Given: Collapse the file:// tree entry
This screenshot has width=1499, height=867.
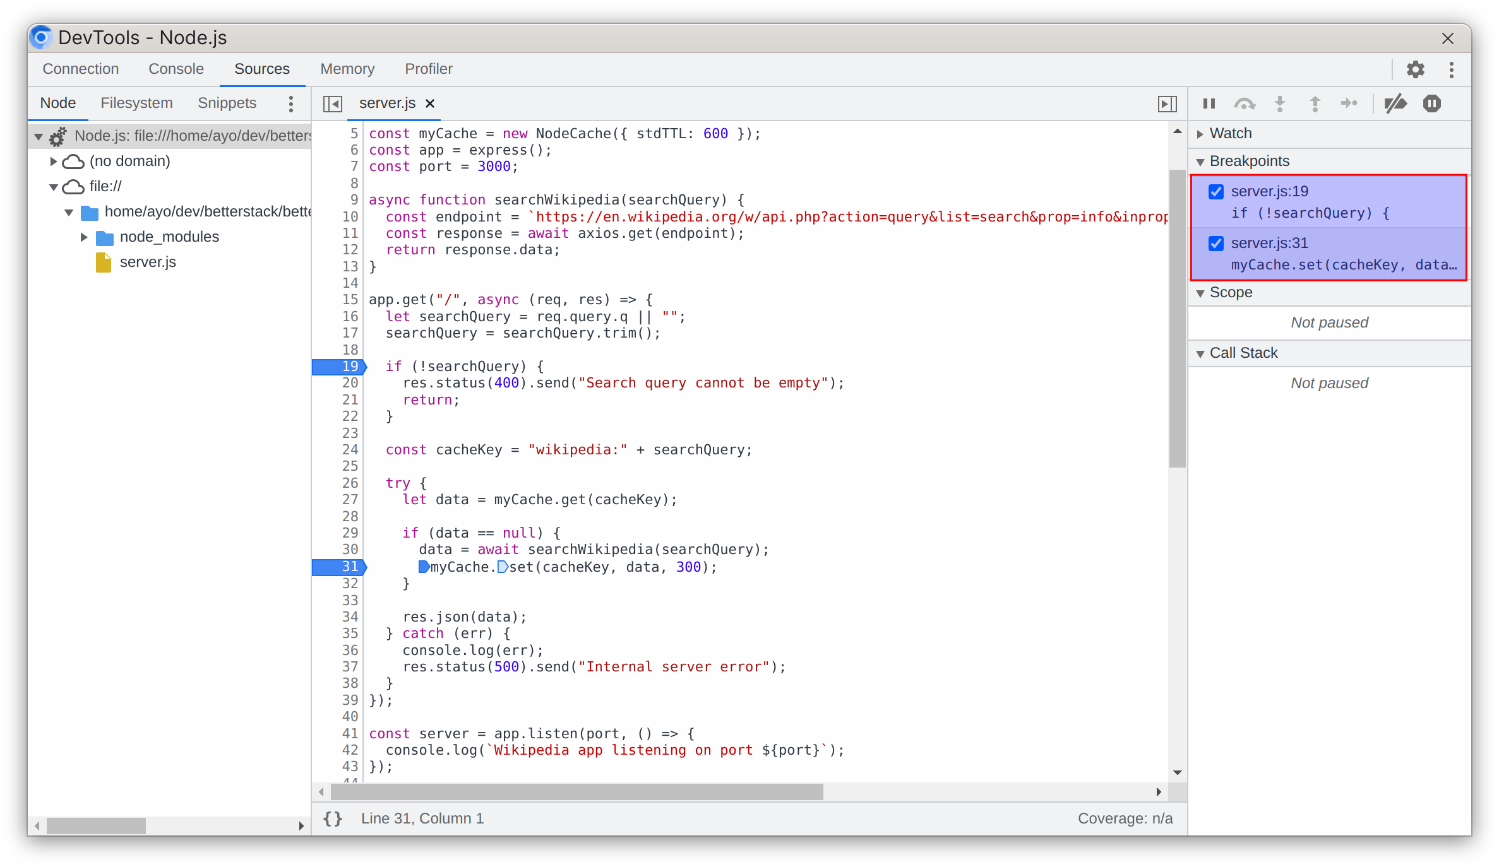Looking at the screenshot, I should click(x=54, y=186).
